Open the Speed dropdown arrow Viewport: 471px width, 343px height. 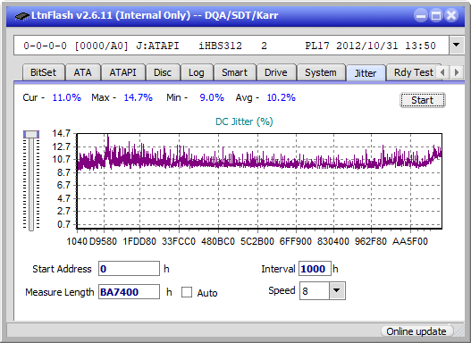(x=337, y=290)
